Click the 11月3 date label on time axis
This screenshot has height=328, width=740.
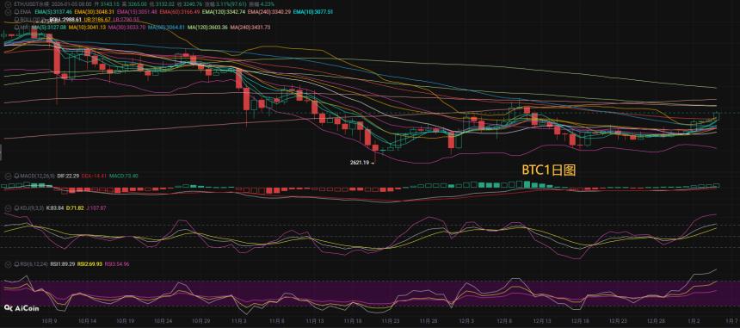click(239, 321)
